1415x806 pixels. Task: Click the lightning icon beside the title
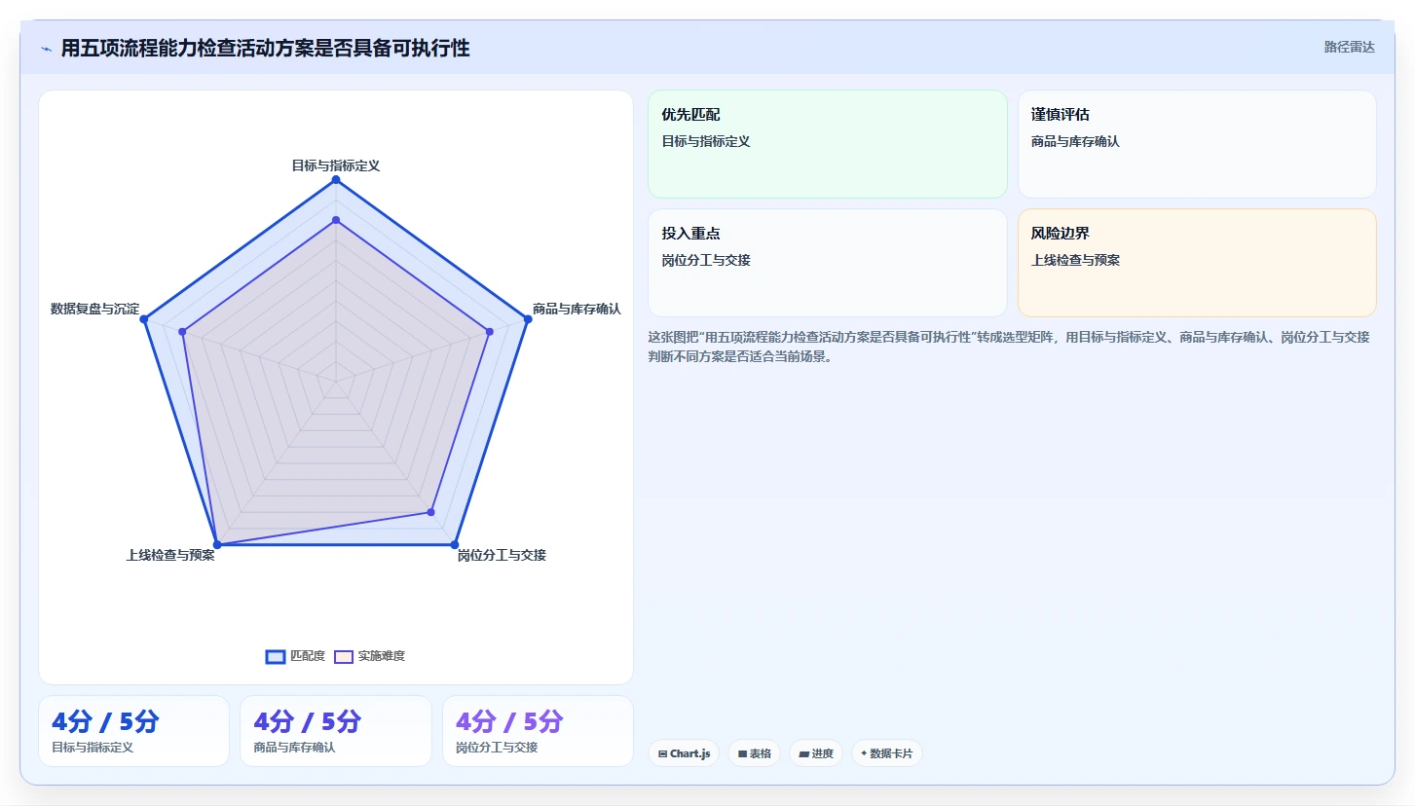[x=46, y=49]
